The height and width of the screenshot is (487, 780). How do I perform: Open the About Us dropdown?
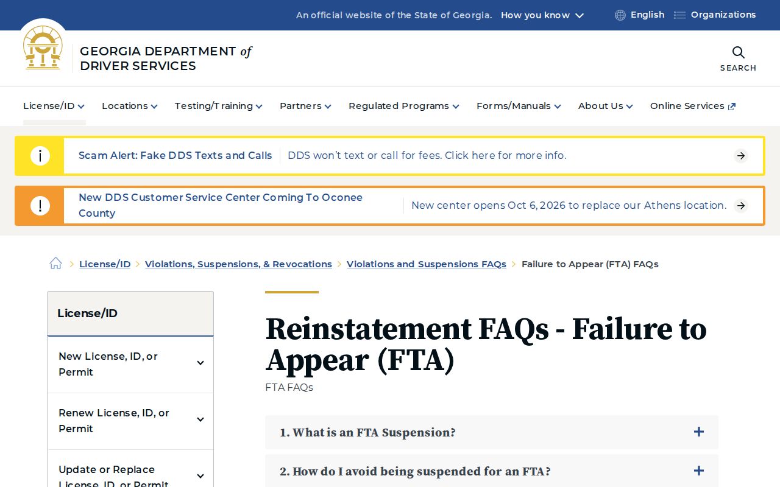(x=606, y=106)
